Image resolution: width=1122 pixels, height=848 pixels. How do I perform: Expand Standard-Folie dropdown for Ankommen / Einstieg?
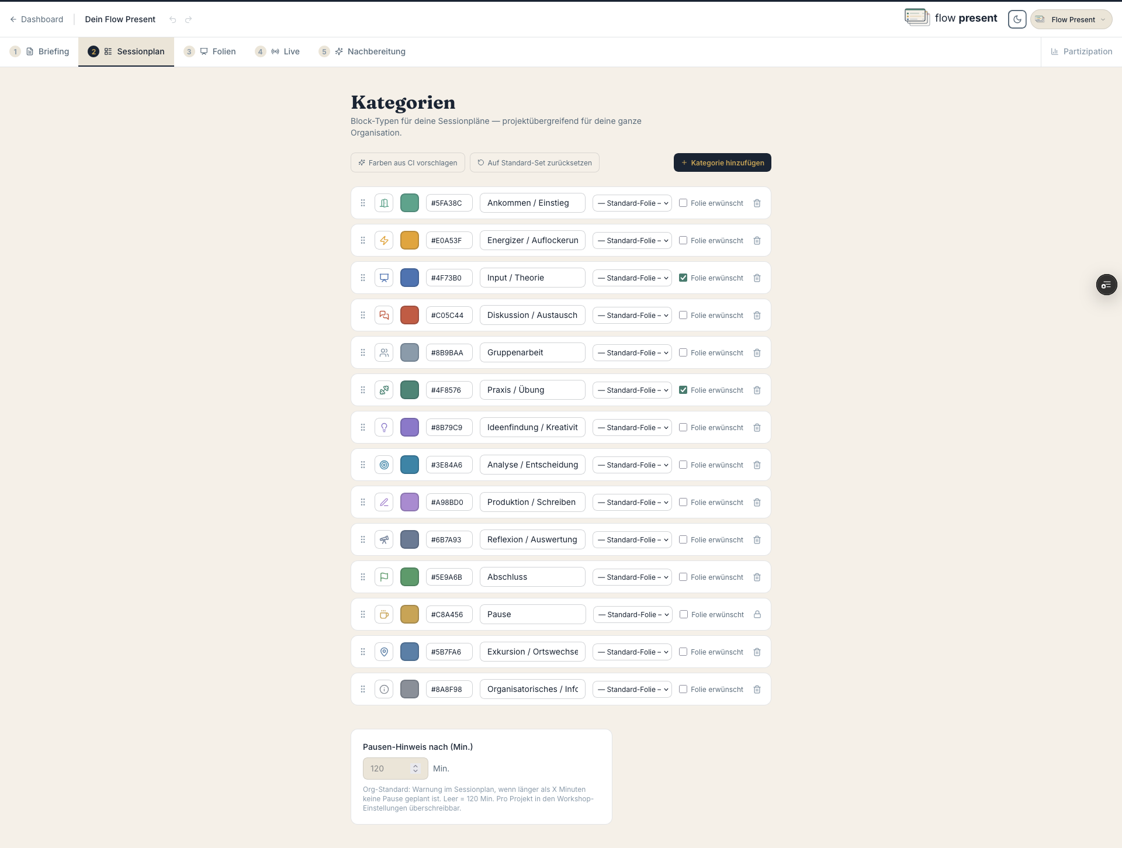(x=632, y=203)
